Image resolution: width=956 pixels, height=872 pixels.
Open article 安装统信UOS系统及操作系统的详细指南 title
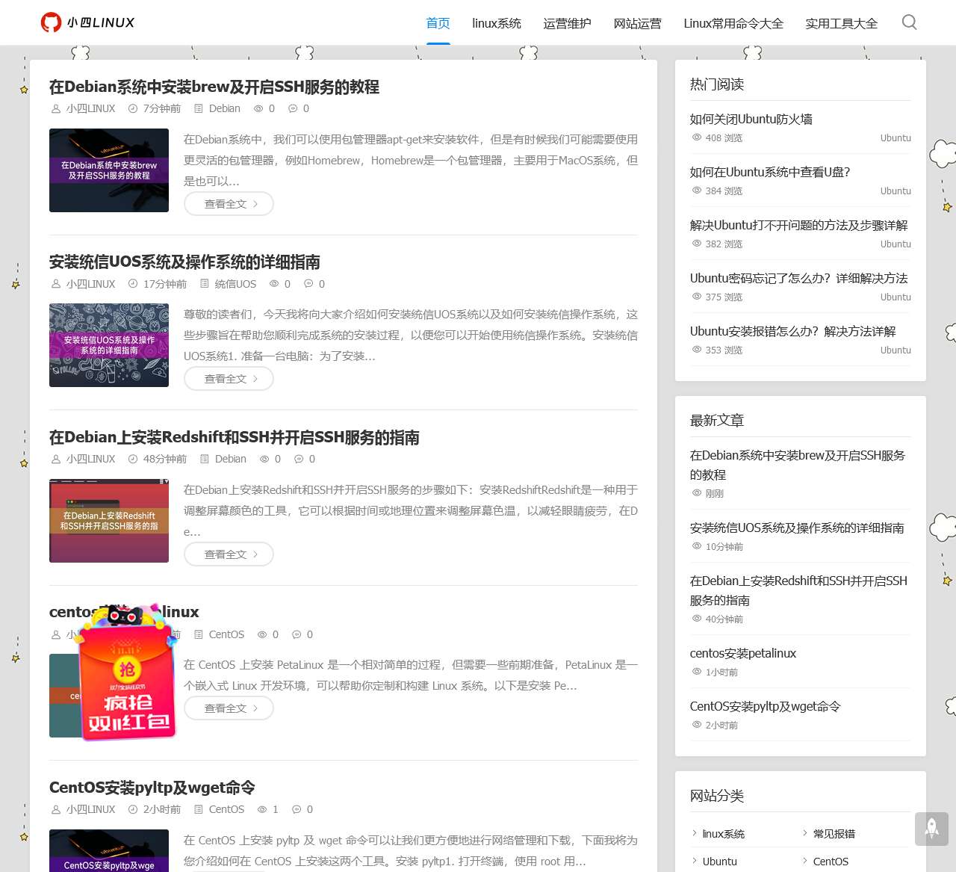tap(184, 262)
